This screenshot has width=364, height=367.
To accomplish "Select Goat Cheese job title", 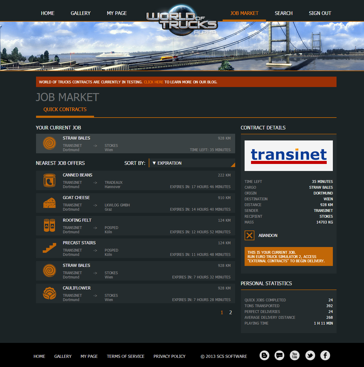I will (x=76, y=198).
